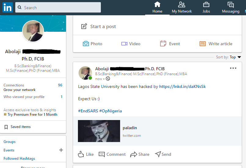This screenshot has height=168, width=246.
Task: Click Abolaji name in sidebar profile
Action: [13, 51]
